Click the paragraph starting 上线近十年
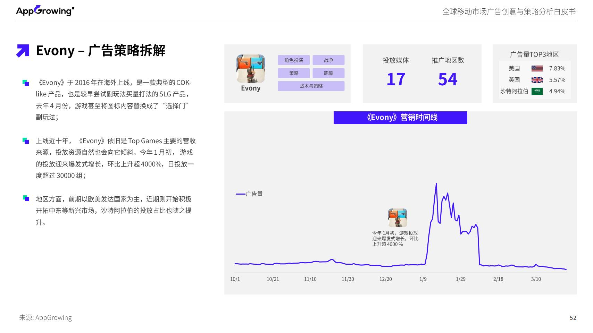Screen dimensions: 593x333 click(x=116, y=158)
